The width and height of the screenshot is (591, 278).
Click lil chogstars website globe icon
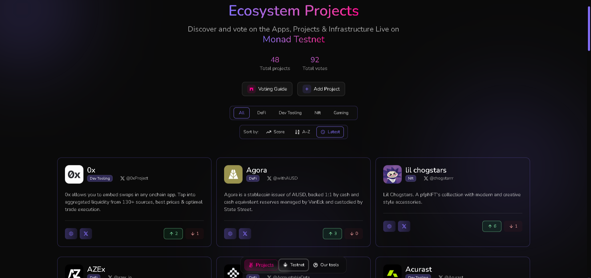[389, 226]
